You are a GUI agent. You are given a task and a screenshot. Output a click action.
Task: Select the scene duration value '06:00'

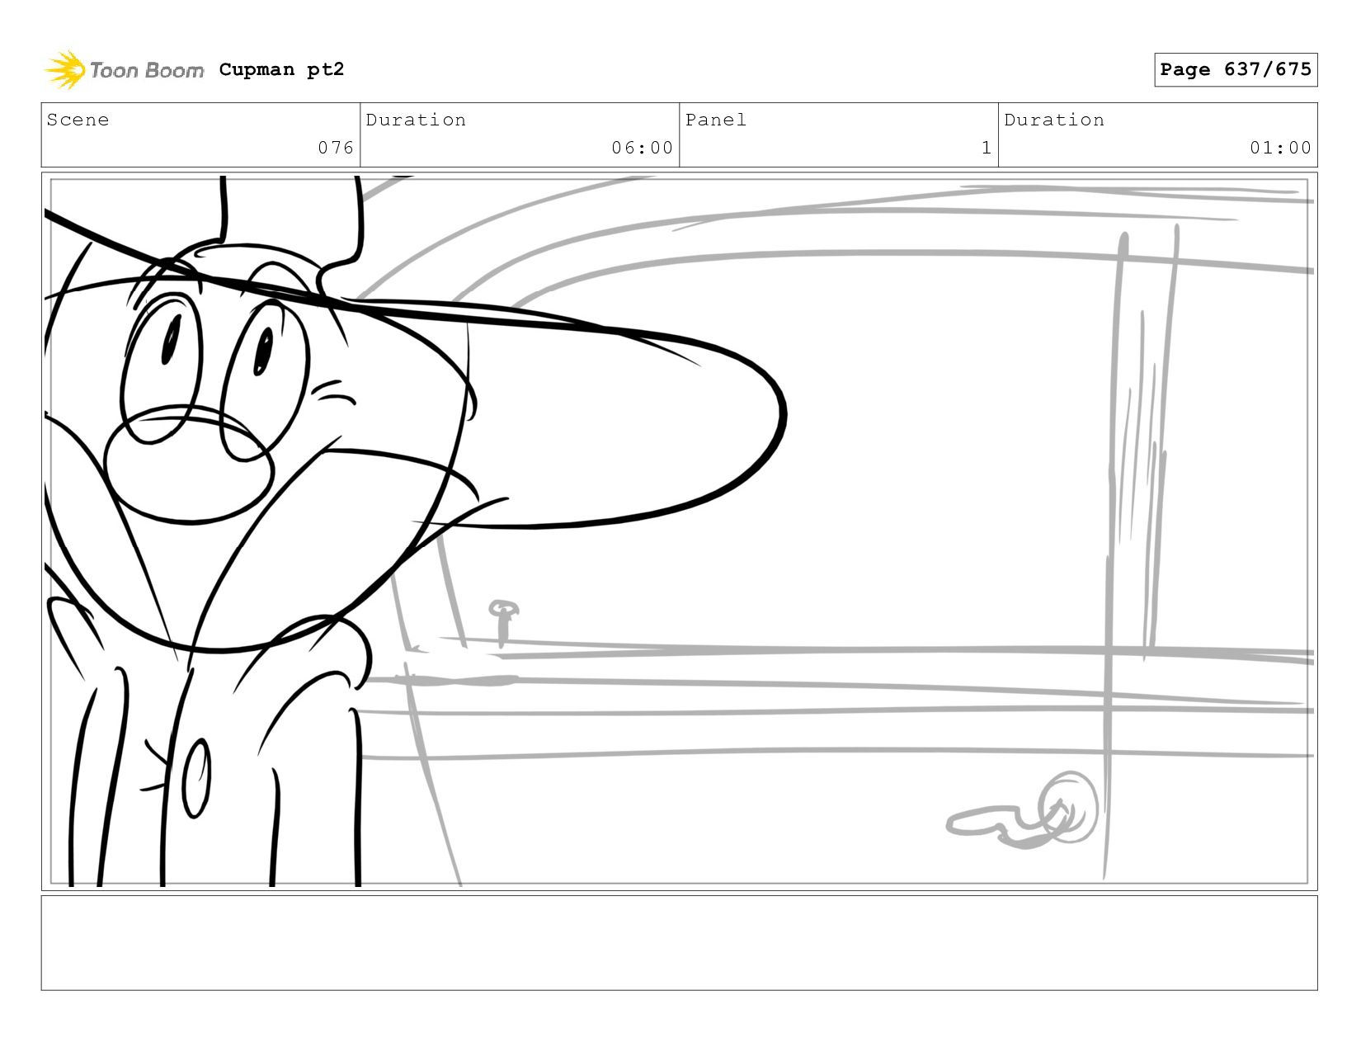coord(643,148)
